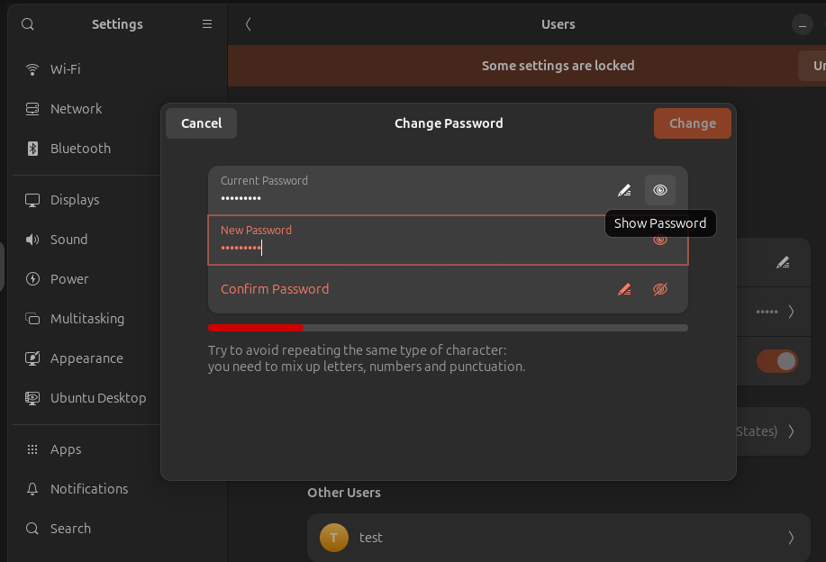Focus the Current Password field
The width and height of the screenshot is (826, 562).
tap(448, 190)
